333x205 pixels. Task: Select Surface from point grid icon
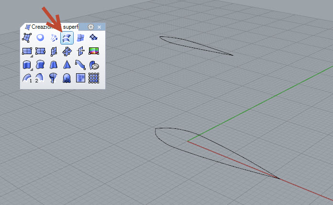pos(94,78)
